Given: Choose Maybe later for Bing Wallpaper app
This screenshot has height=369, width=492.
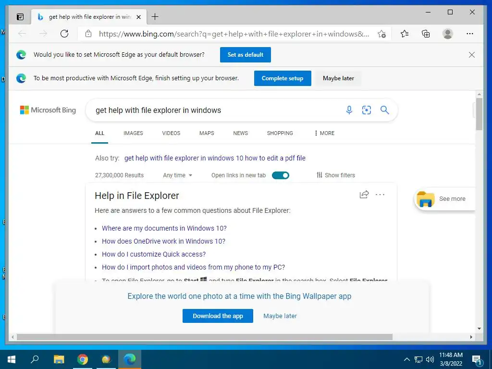Looking at the screenshot, I should click(x=280, y=316).
